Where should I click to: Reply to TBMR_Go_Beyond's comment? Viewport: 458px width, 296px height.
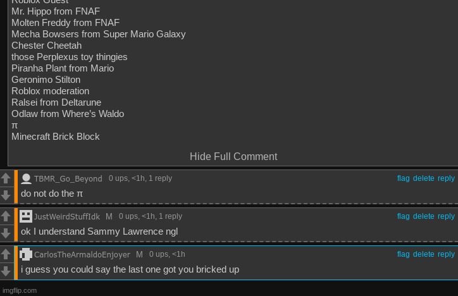coord(446,178)
